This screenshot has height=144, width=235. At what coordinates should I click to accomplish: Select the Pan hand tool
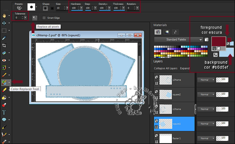(x=4, y=15)
